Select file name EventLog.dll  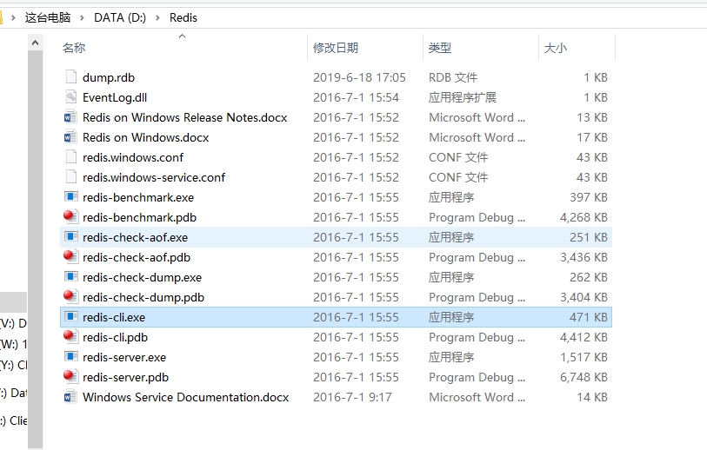pyautogui.click(x=115, y=97)
